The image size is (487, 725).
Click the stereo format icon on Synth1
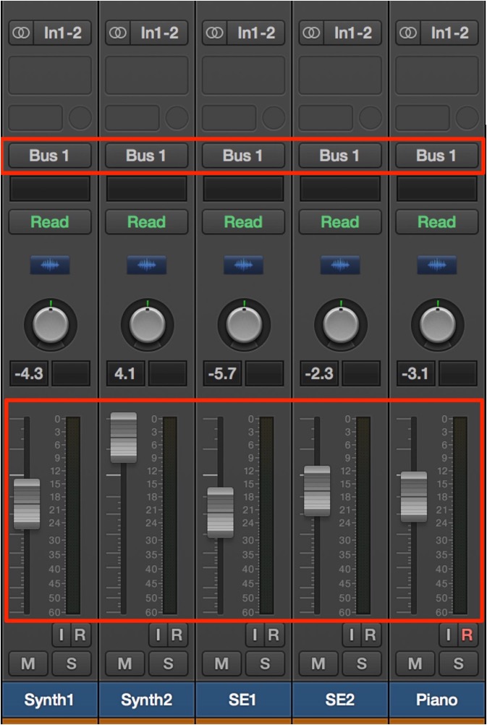tap(21, 33)
